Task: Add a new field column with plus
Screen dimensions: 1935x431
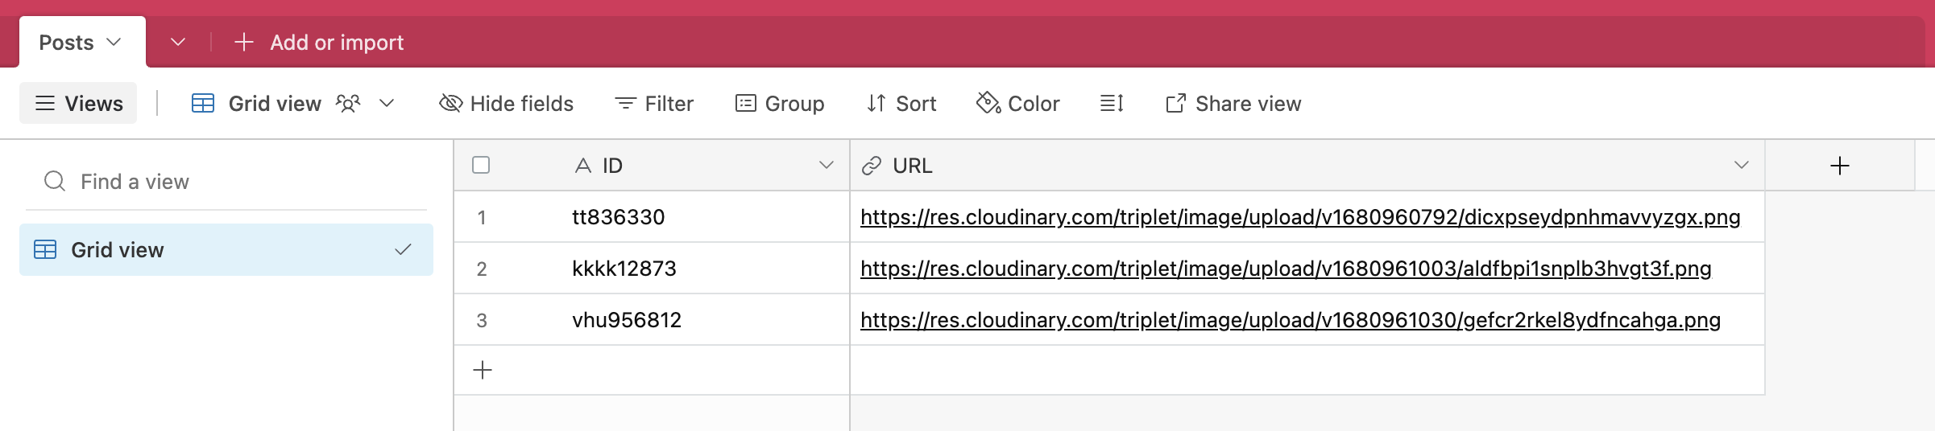Action: (x=1839, y=166)
